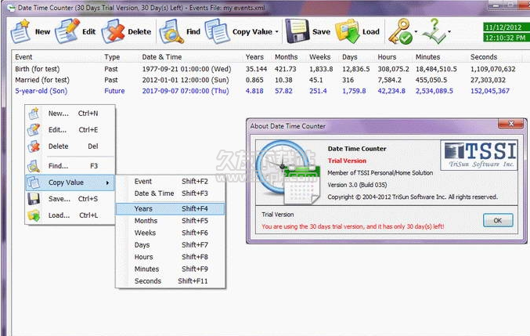Choose Load... in the context menu
The image size is (530, 336).
pyautogui.click(x=70, y=215)
